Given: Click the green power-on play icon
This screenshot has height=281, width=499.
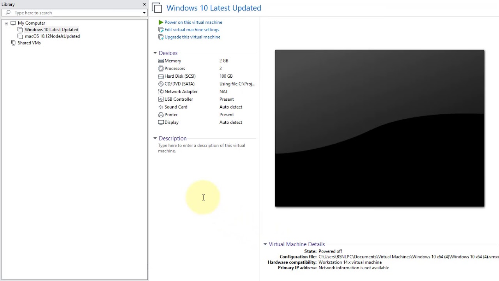Looking at the screenshot, I should point(161,22).
